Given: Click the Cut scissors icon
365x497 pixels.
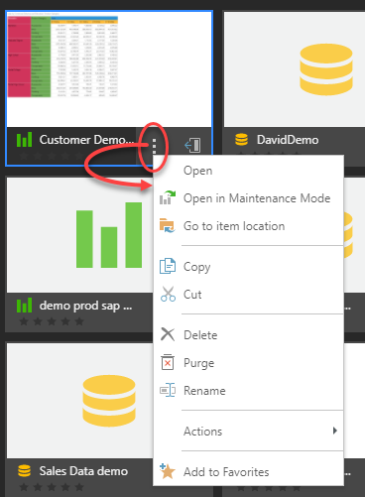Looking at the screenshot, I should pos(168,294).
